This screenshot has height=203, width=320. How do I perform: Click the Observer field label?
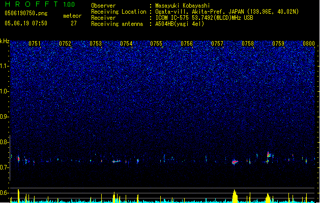tap(103, 6)
